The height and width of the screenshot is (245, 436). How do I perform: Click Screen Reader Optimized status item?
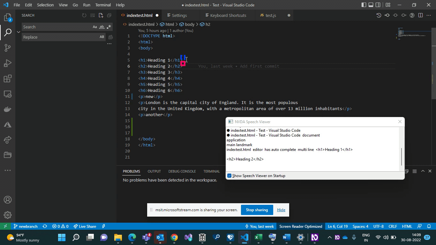coord(301,226)
